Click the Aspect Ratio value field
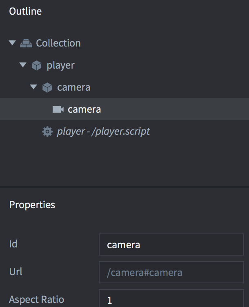Screen dimensions: 249x307 (171, 300)
